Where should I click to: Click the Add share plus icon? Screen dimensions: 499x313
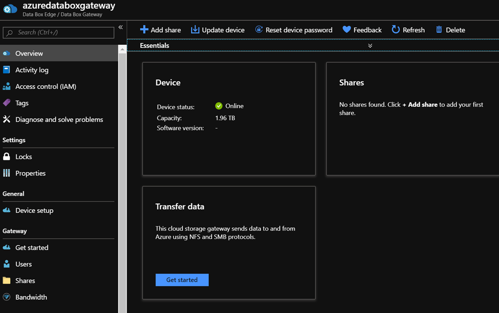144,30
